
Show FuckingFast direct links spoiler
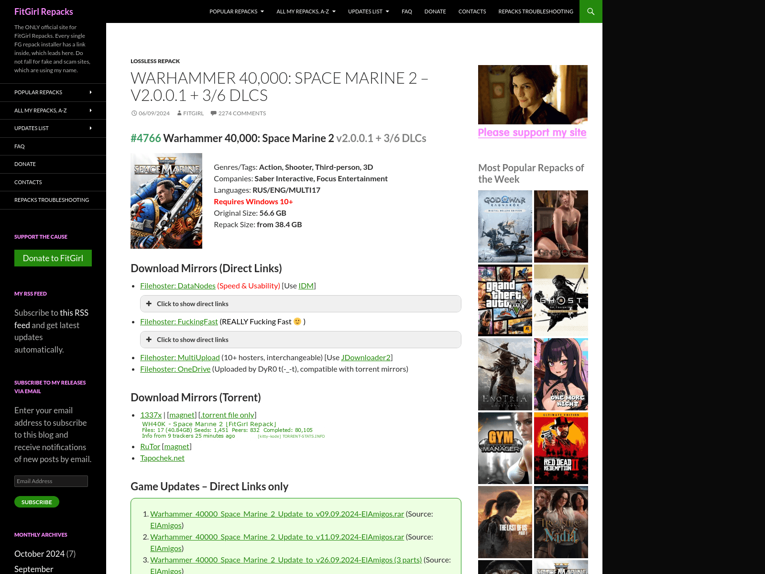tap(301, 340)
